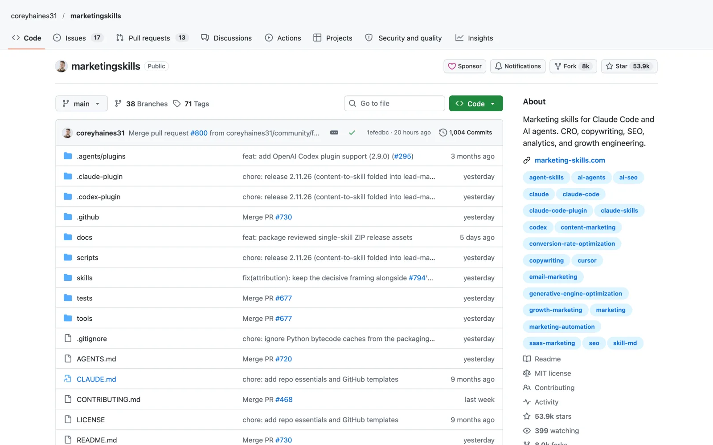Viewport: 713px width, 445px height.
Task: Open the main branch dropdown
Action: pos(82,104)
